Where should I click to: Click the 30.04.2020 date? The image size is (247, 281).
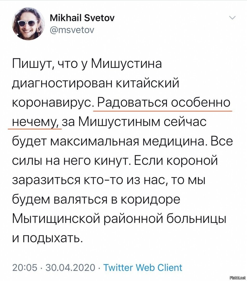(x=70, y=267)
